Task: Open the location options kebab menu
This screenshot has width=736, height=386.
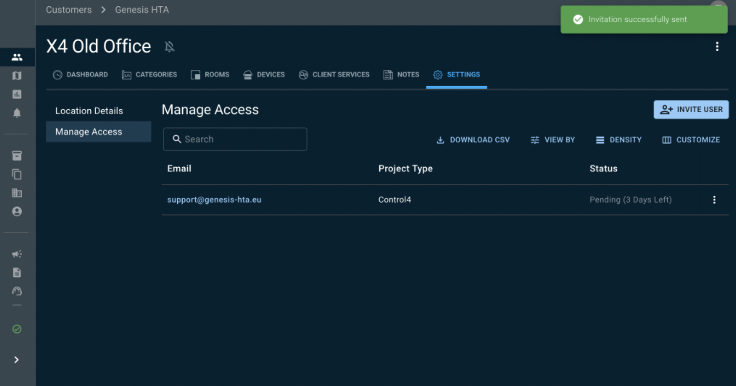Action: click(717, 47)
